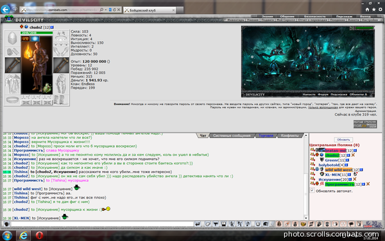385x241 pixels.
Task: Click the chat scrollbar down arrow
Action: (305, 218)
